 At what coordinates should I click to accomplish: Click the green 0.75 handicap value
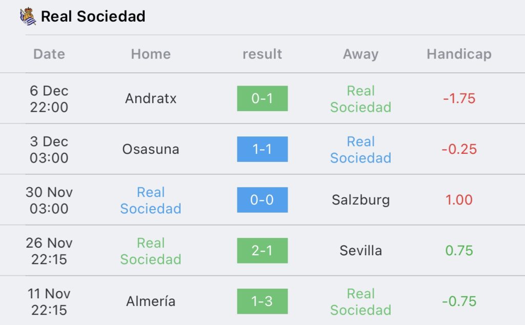pos(459,251)
